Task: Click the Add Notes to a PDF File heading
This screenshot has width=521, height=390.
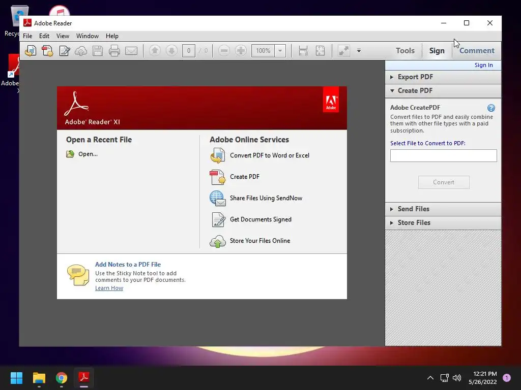Action: (x=128, y=264)
